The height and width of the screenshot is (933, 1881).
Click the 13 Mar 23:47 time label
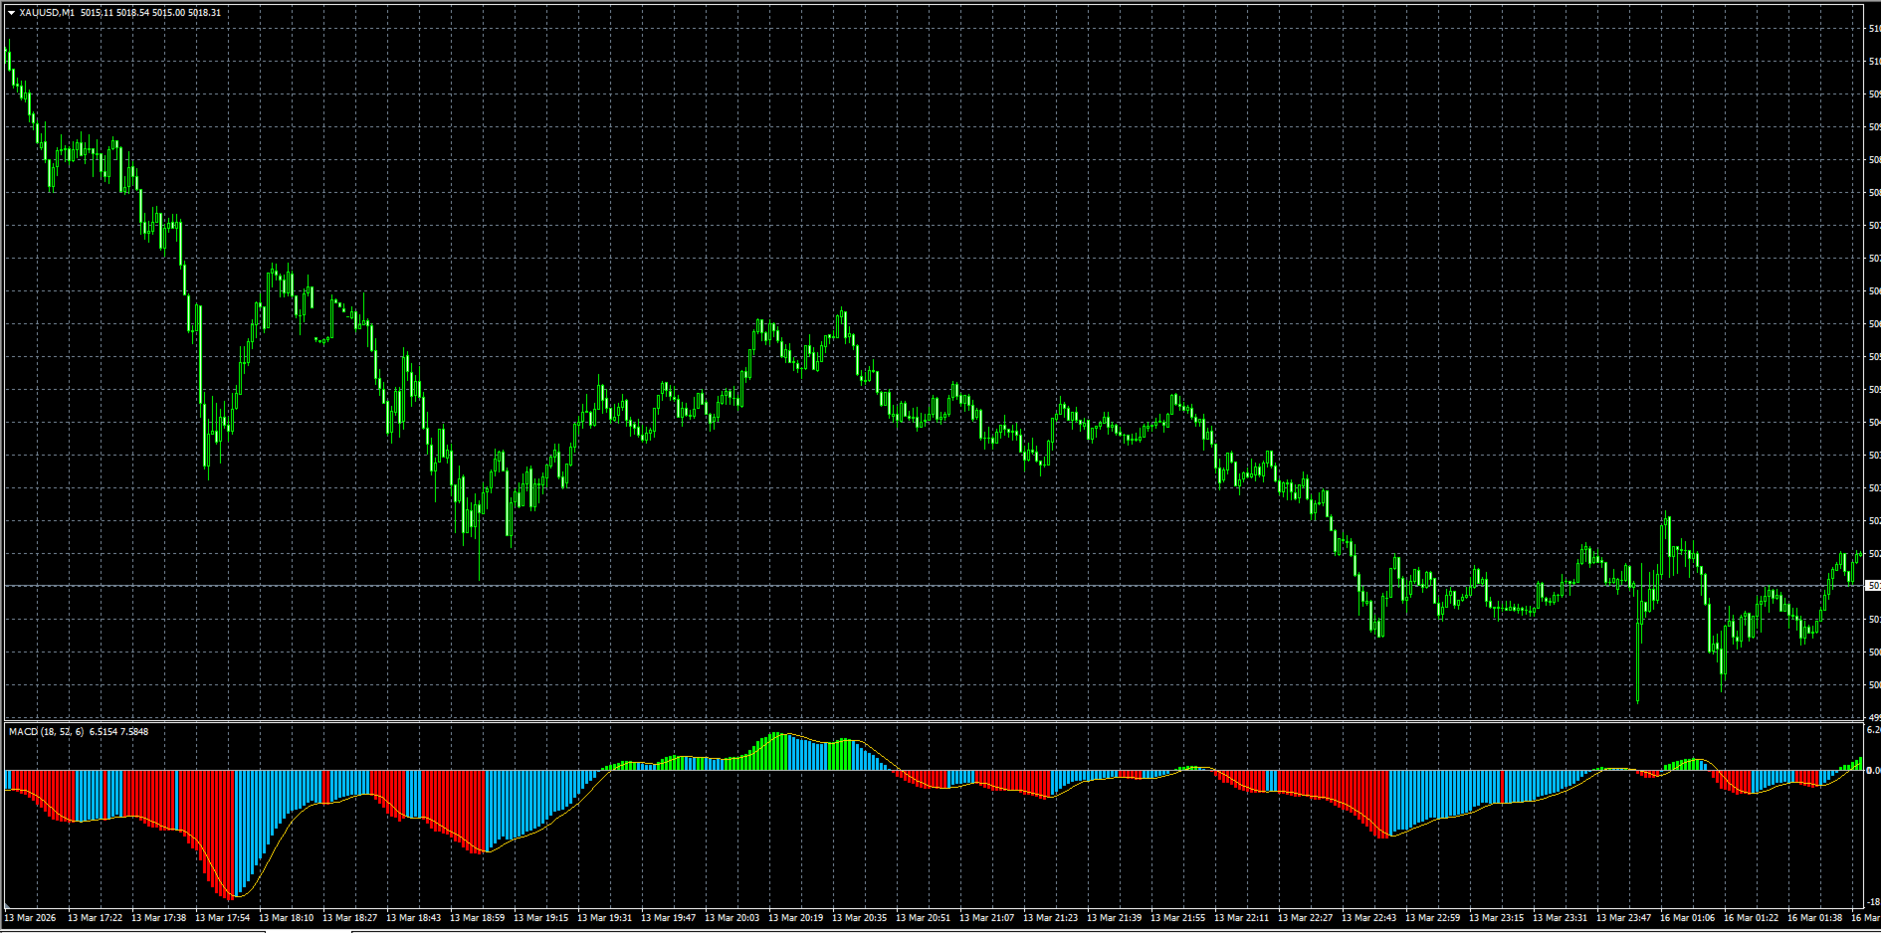pyautogui.click(x=1623, y=918)
